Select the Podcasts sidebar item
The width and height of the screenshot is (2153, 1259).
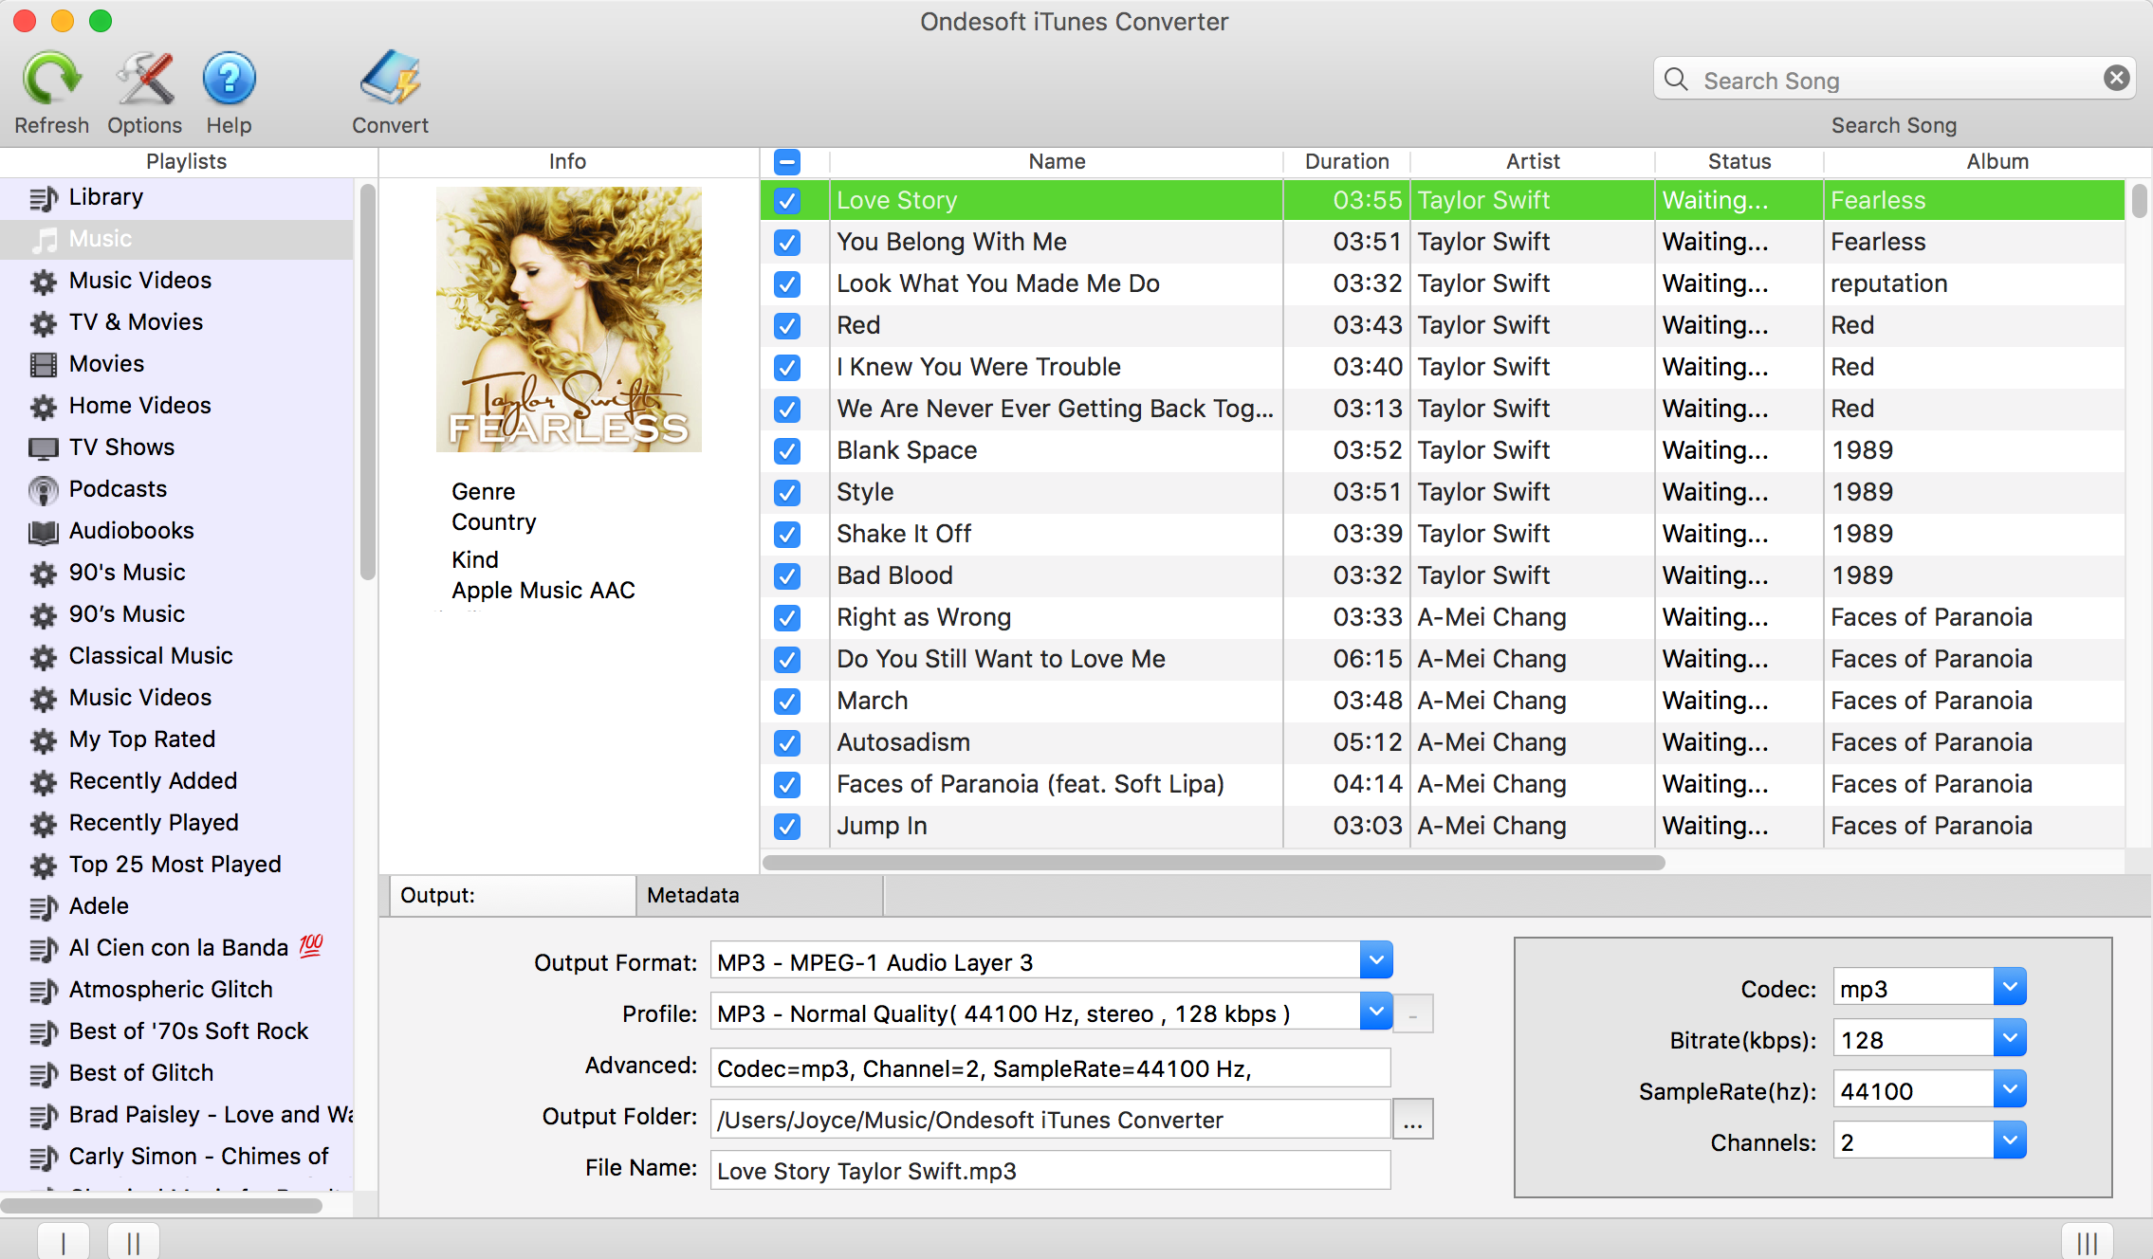(119, 488)
